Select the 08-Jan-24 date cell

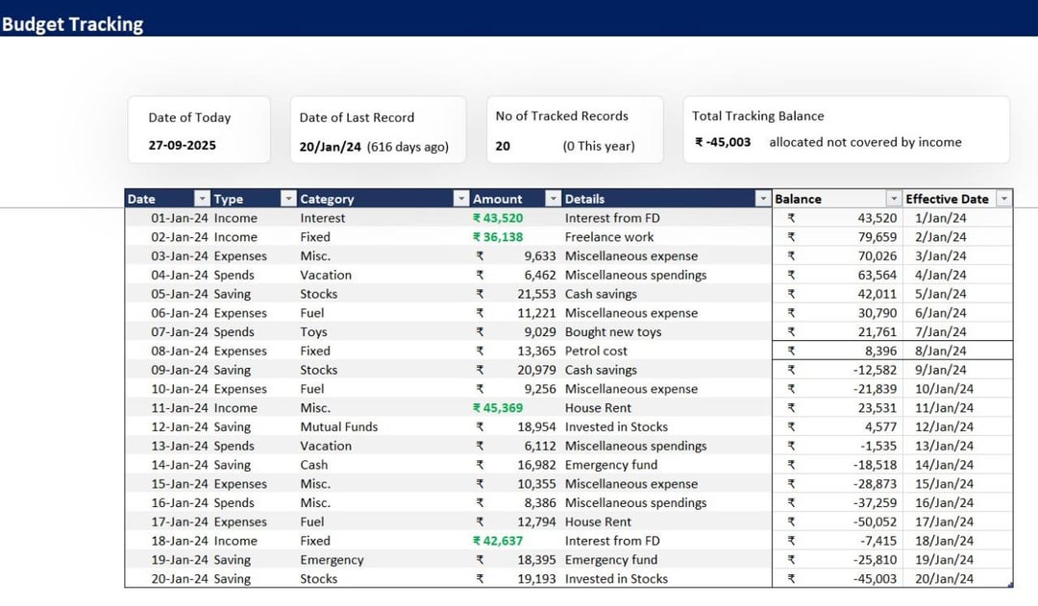click(x=179, y=351)
